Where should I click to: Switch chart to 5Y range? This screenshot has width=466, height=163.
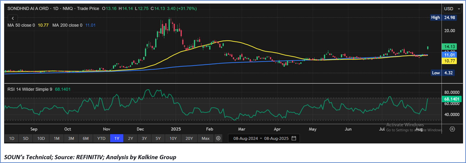tap(158, 138)
